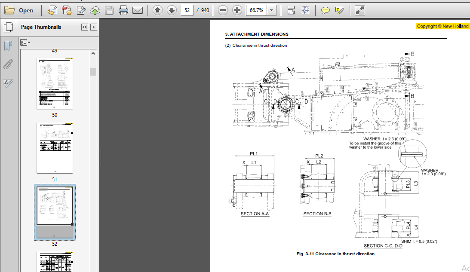The height and width of the screenshot is (272, 470).
Task: Open the edit/sign document icon
Action: pos(81,10)
